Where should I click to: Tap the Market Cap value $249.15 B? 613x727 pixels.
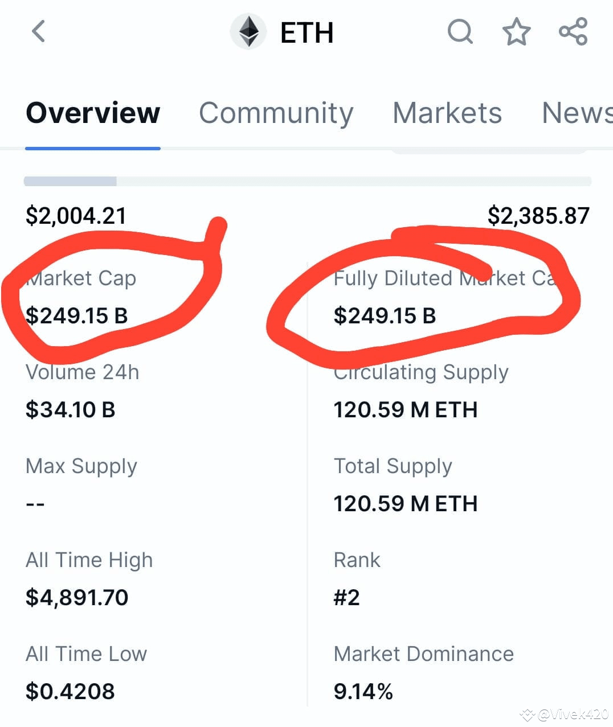[x=77, y=315]
